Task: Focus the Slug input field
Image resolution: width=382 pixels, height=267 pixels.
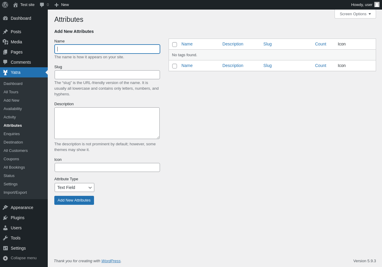Action: (107, 75)
